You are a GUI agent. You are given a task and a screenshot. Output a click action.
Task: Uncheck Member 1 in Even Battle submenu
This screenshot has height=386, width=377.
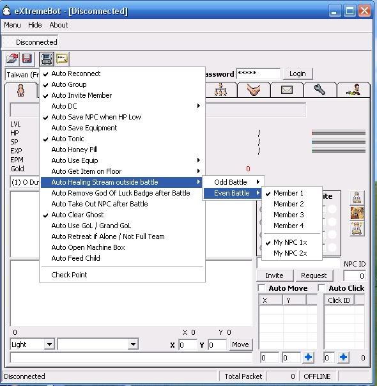tap(292, 193)
